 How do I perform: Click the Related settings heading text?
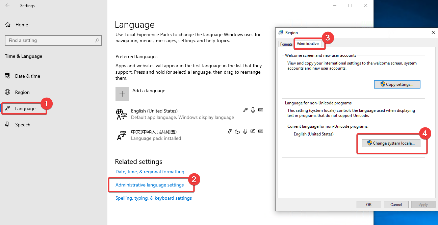138,161
